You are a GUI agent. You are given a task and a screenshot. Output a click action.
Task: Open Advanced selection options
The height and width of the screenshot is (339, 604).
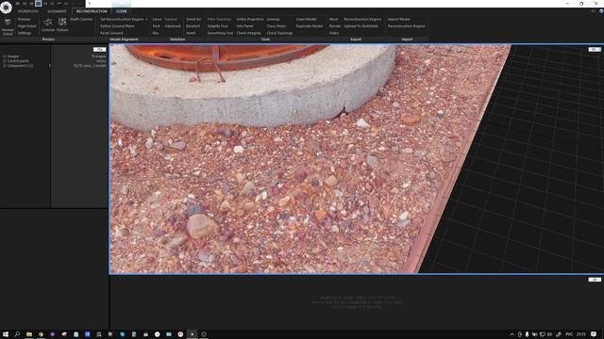[173, 26]
